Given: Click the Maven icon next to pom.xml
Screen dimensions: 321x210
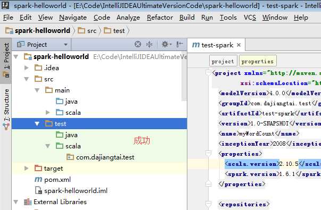Looking at the screenshot, I should point(38,180).
